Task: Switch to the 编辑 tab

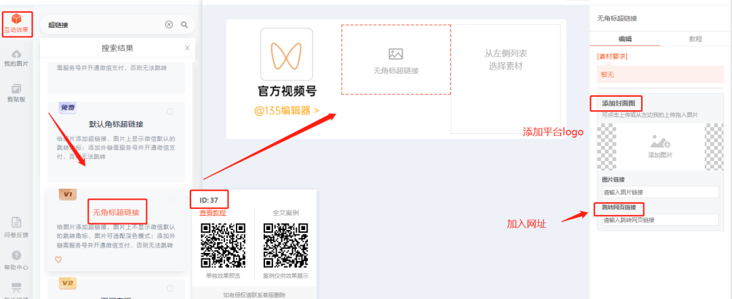Action: (625, 39)
